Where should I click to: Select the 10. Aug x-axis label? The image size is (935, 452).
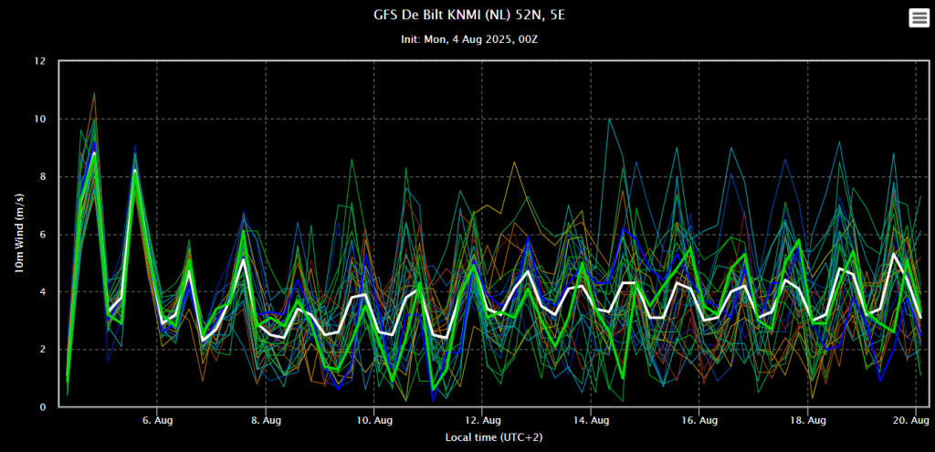tap(373, 420)
